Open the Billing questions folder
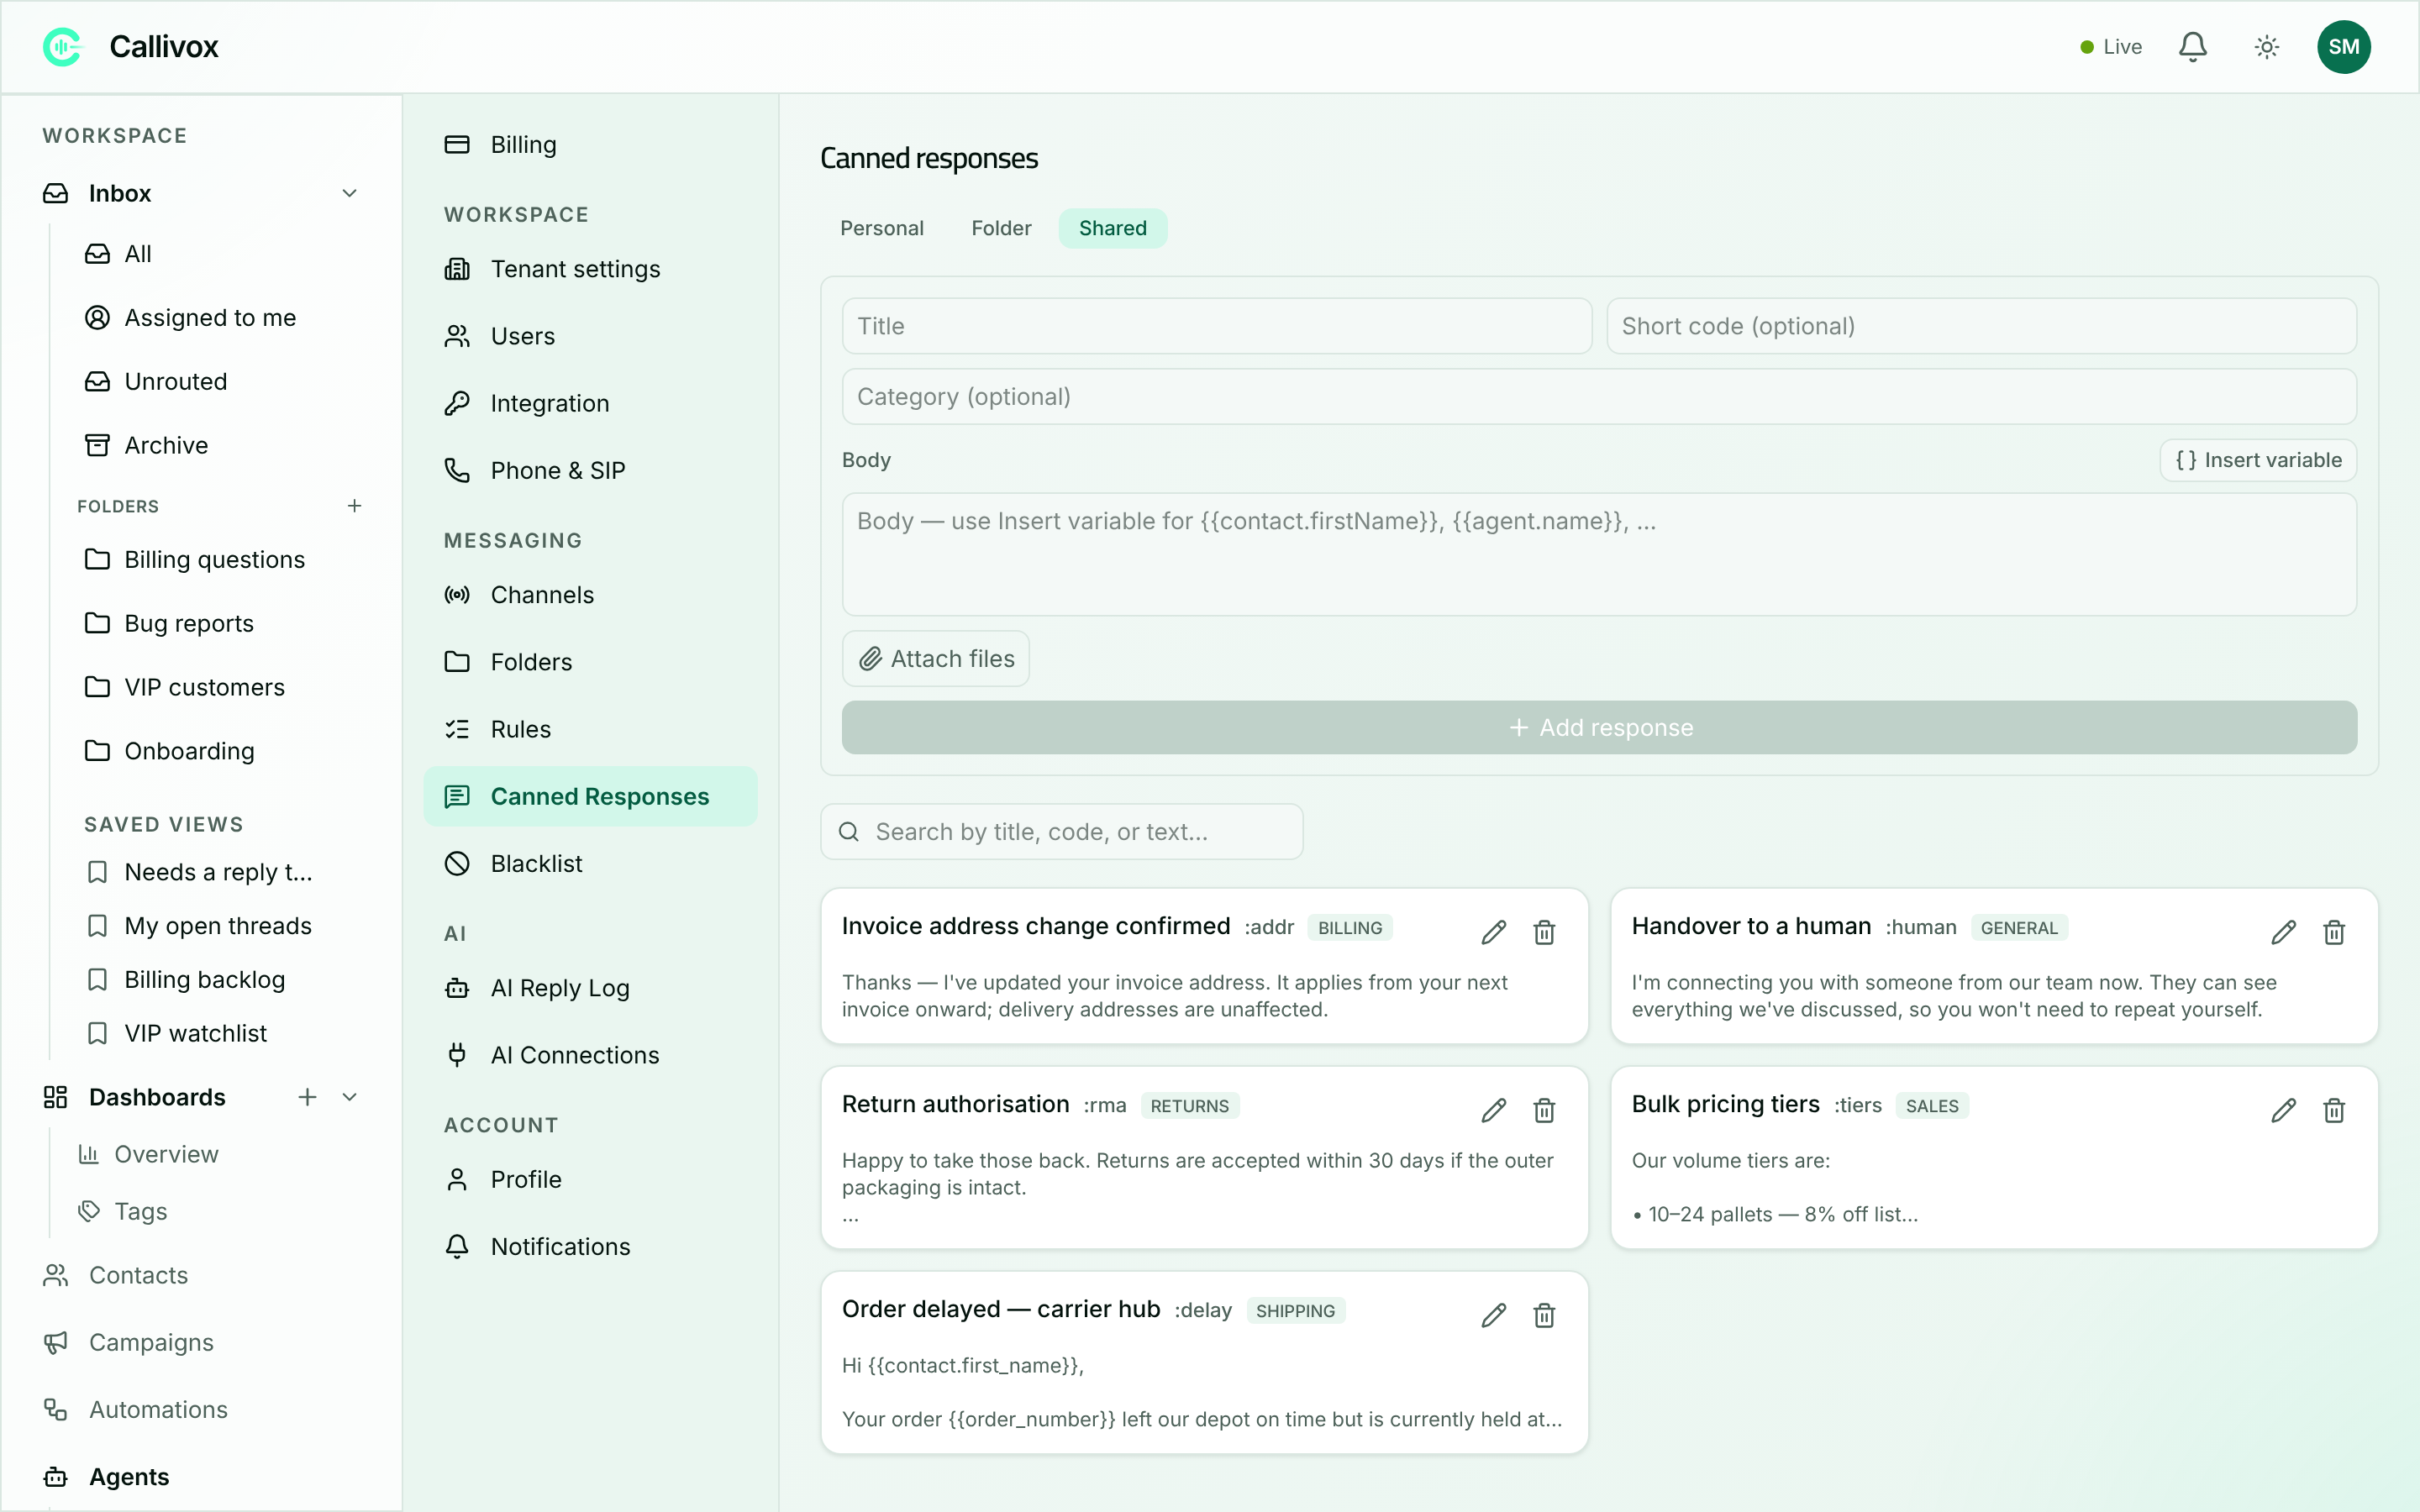This screenshot has width=2420, height=1512. click(222, 559)
